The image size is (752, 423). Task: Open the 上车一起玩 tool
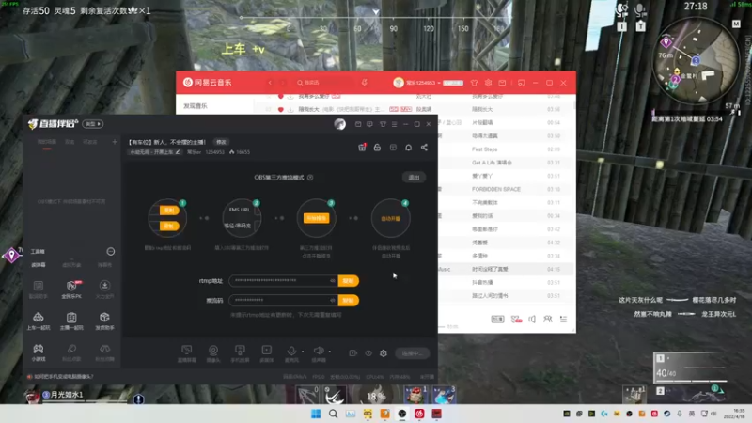(x=39, y=321)
